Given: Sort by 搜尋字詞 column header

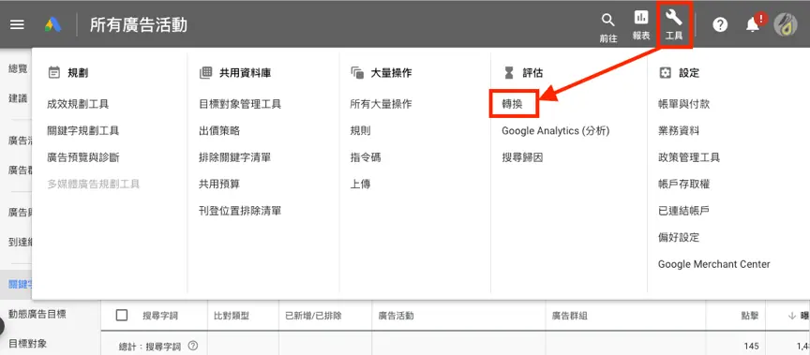Looking at the screenshot, I should coord(160,316).
